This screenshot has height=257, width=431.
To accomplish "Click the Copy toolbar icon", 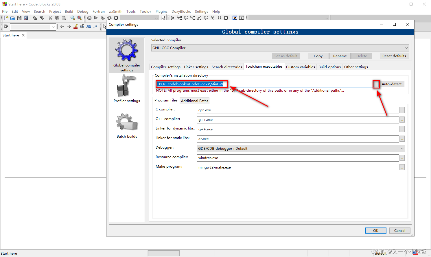I will point(57,18).
